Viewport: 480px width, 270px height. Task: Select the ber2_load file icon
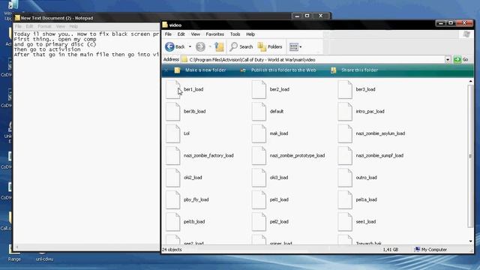point(259,90)
